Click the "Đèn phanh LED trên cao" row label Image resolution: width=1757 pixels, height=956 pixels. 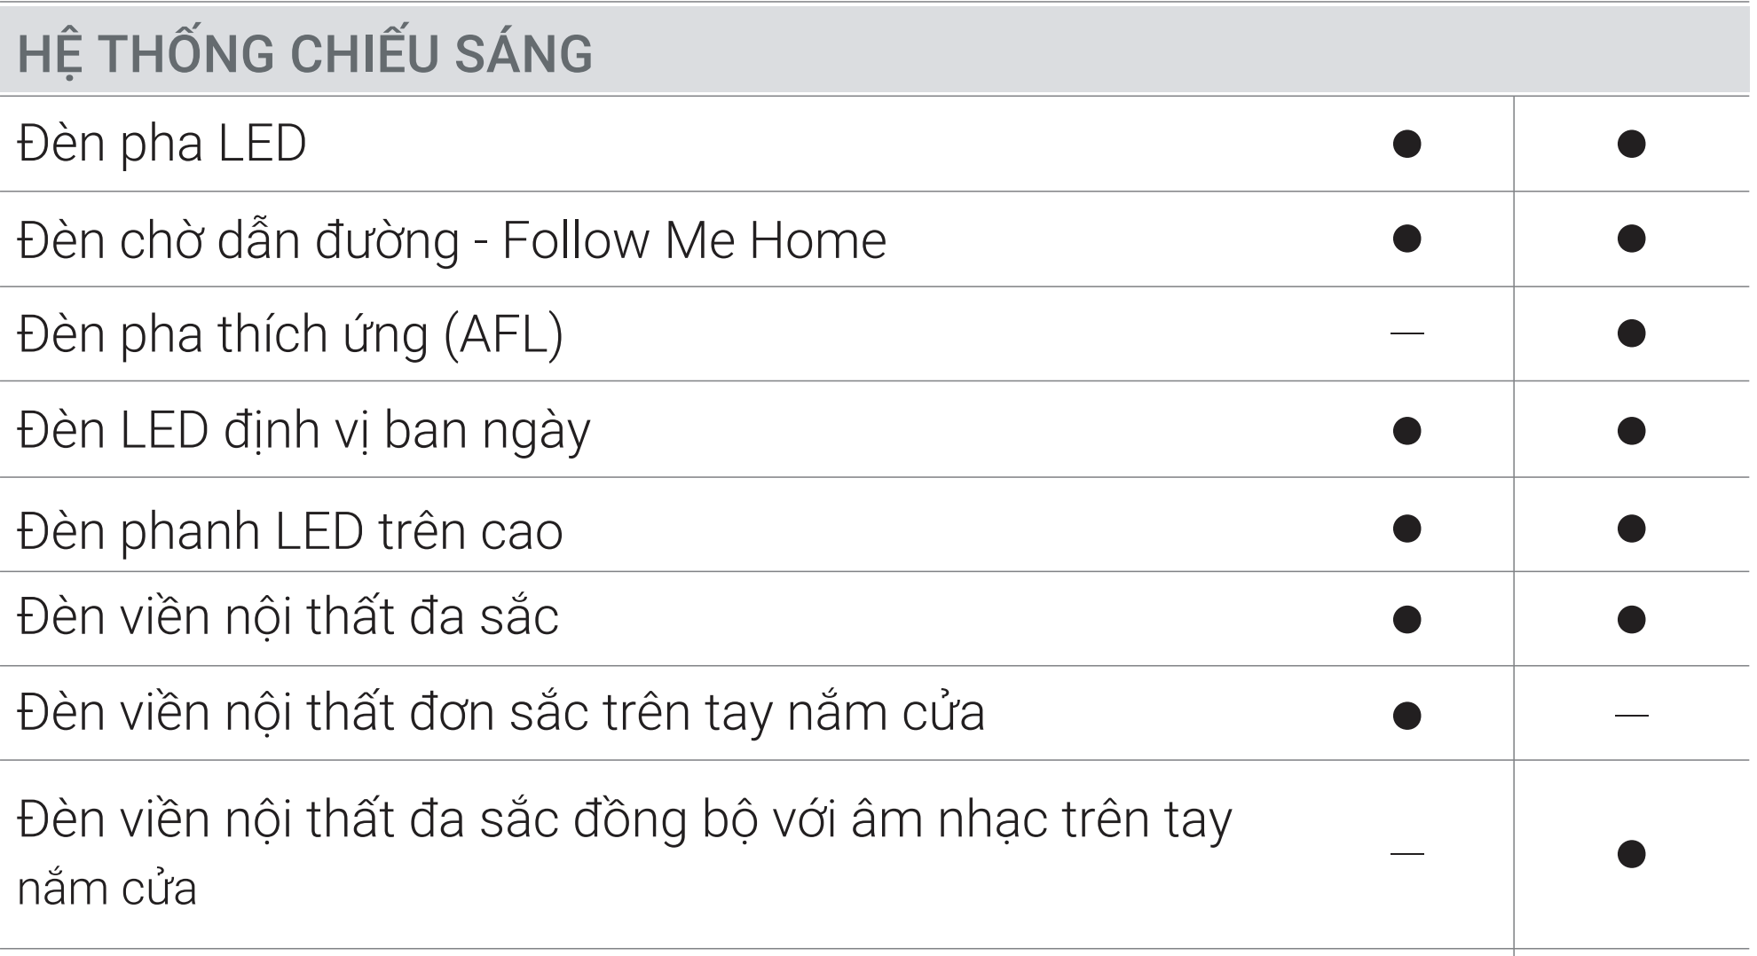click(290, 530)
